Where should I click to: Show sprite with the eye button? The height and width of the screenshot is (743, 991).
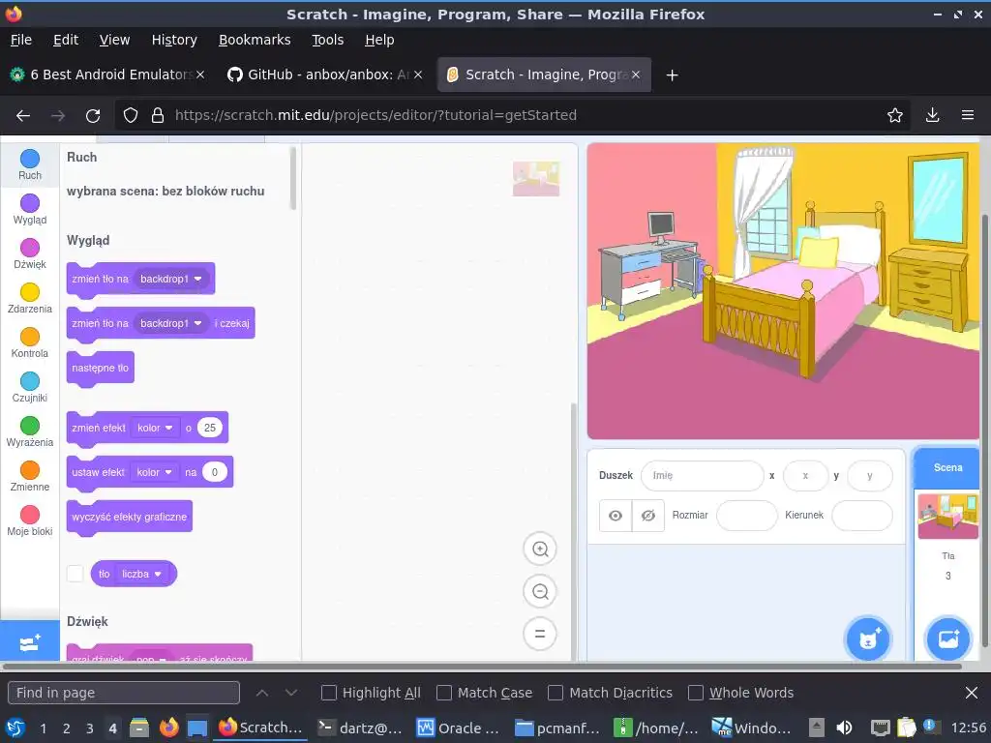616,516
